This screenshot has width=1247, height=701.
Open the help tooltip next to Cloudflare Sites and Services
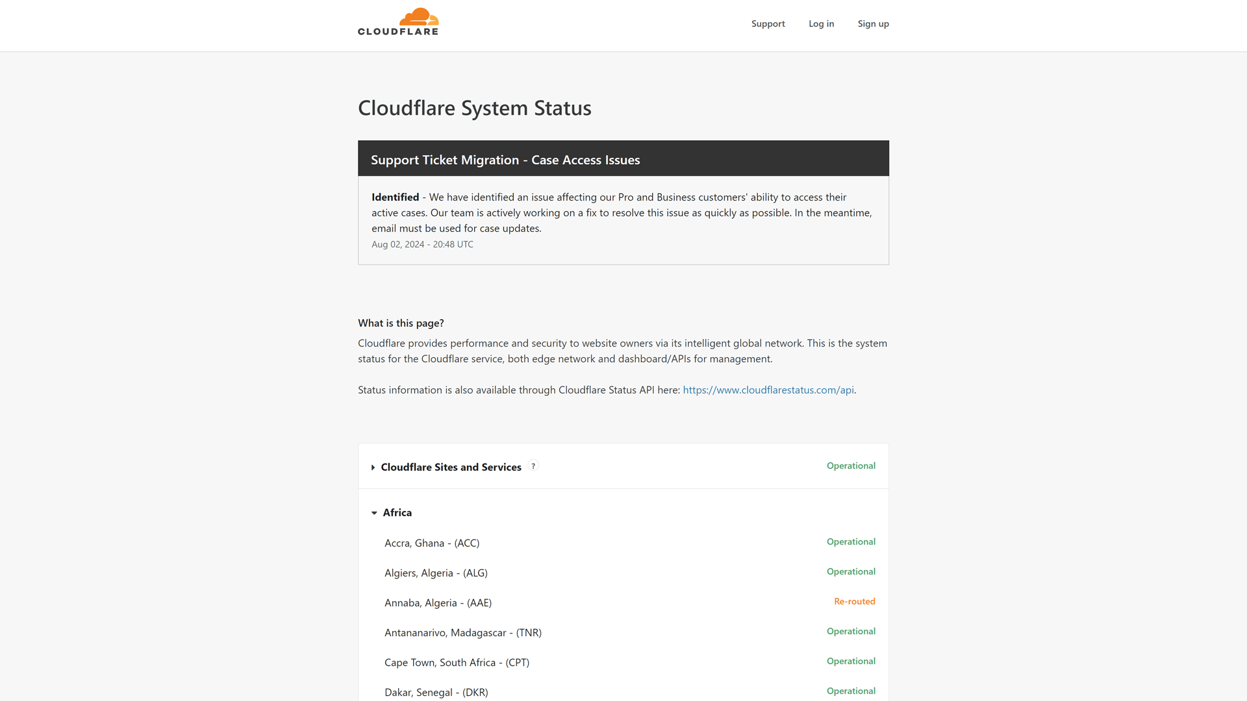pyautogui.click(x=533, y=465)
